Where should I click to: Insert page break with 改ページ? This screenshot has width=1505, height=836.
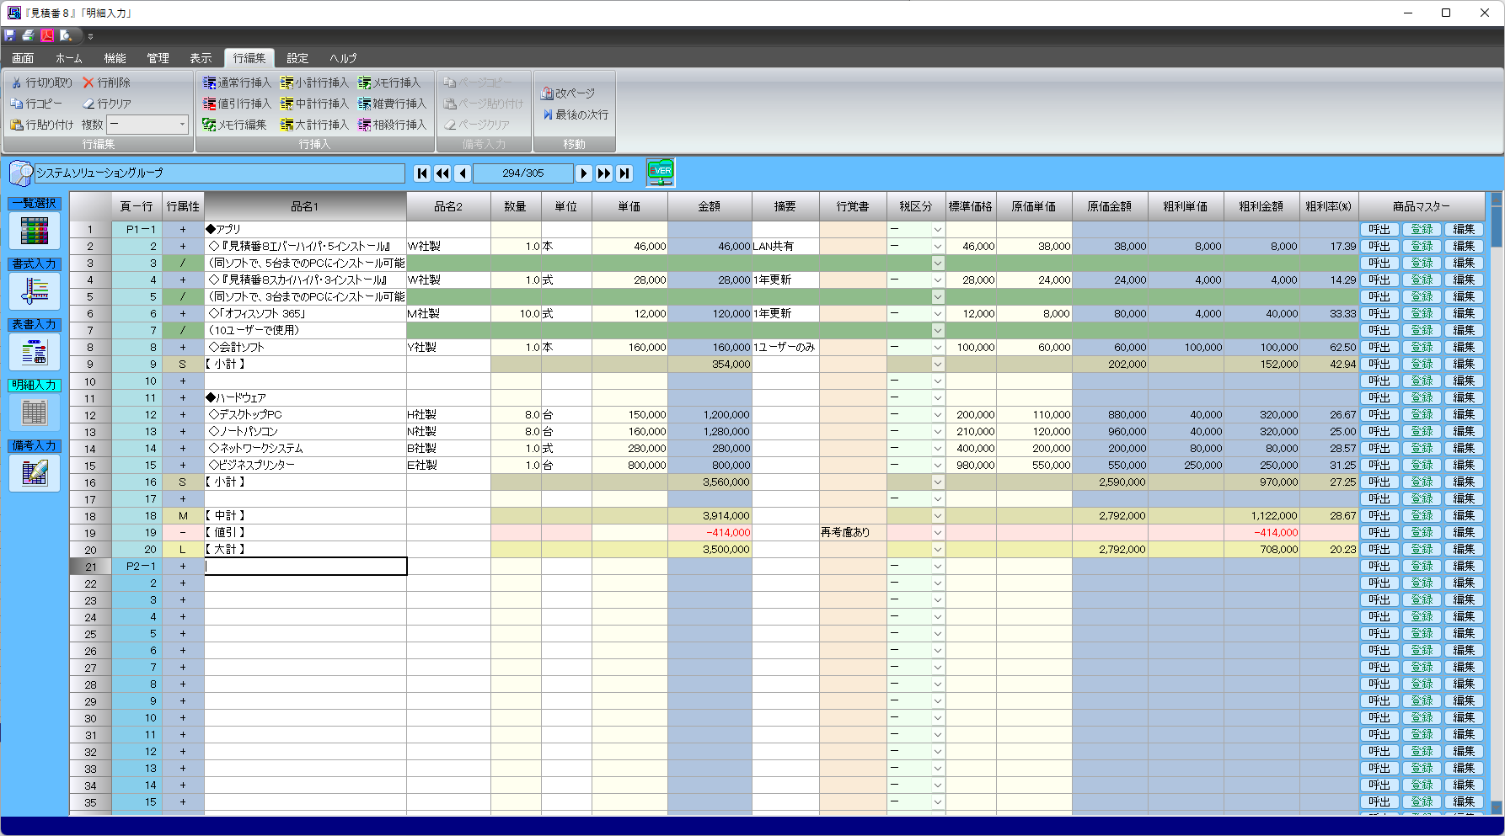pos(568,93)
